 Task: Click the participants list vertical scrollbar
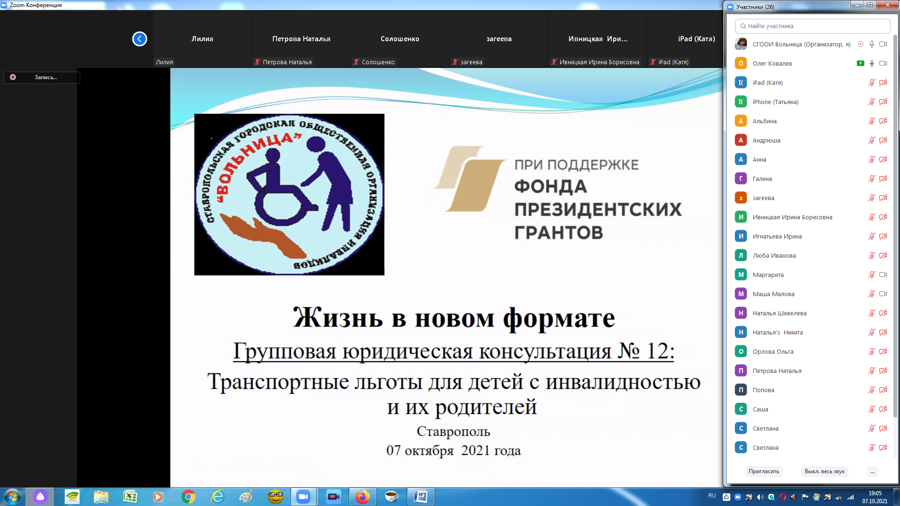tap(895, 225)
